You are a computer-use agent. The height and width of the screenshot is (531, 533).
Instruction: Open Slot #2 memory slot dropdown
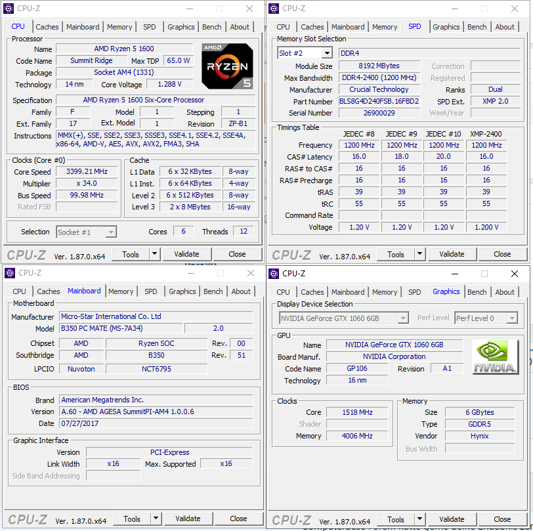click(x=327, y=53)
